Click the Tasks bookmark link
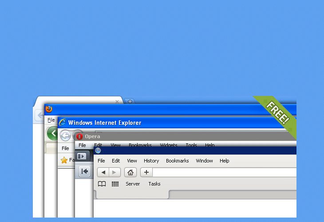This screenshot has height=222, width=324. point(154,184)
